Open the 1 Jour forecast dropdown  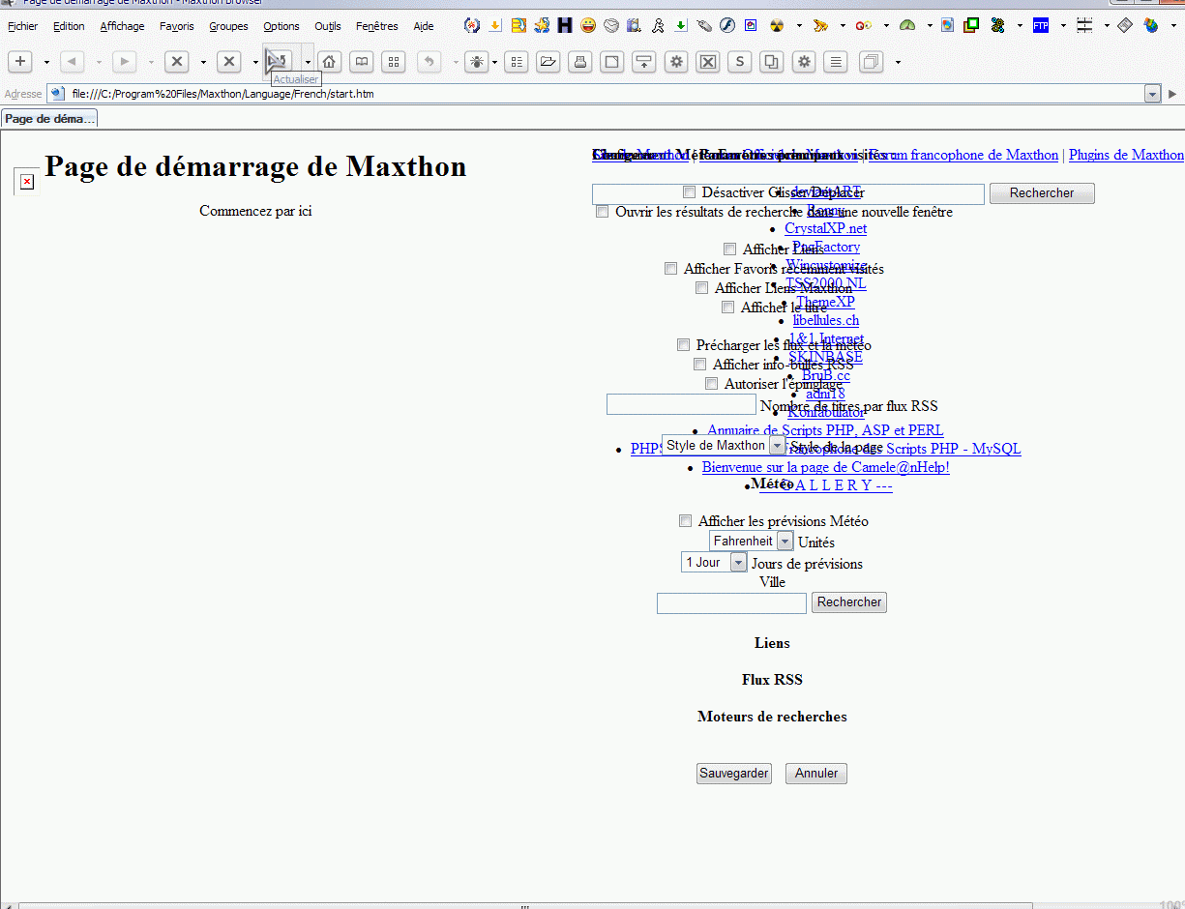pyautogui.click(x=714, y=562)
